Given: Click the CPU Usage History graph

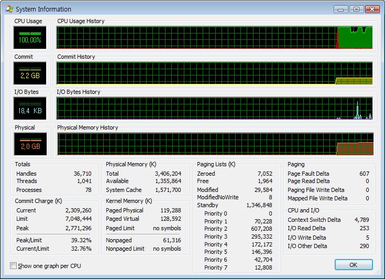Looking at the screenshot, I should (x=215, y=37).
